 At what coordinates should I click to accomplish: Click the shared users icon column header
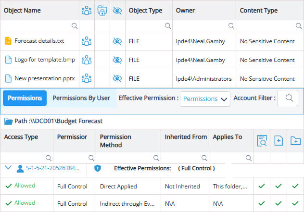pyautogui.click(x=87, y=10)
